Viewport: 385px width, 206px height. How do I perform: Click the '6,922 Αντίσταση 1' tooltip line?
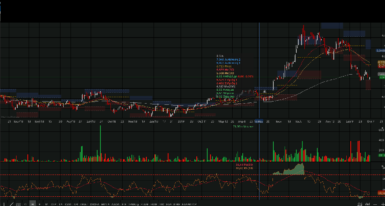tap(228, 63)
